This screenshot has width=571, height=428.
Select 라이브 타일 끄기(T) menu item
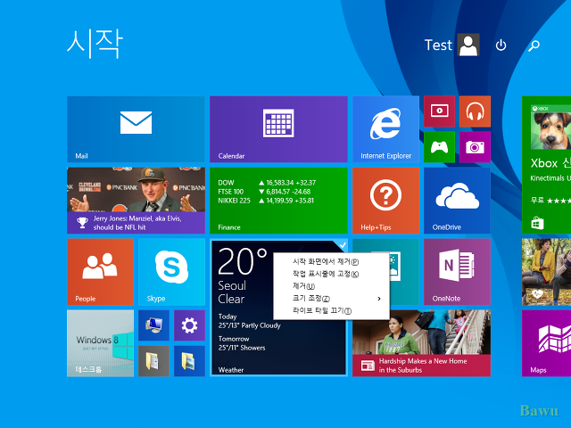(x=331, y=310)
